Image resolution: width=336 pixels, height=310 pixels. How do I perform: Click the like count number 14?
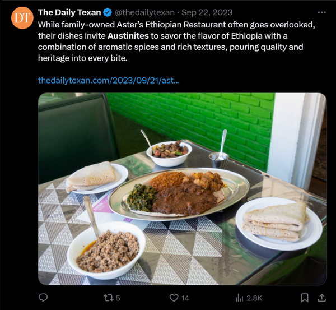click(185, 298)
